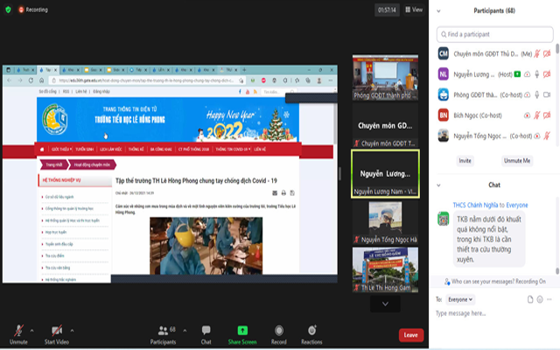Focus the Find a participant search box

(494, 34)
